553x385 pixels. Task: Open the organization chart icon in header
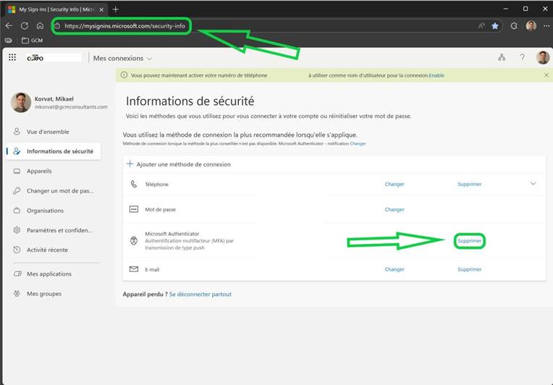[502, 57]
